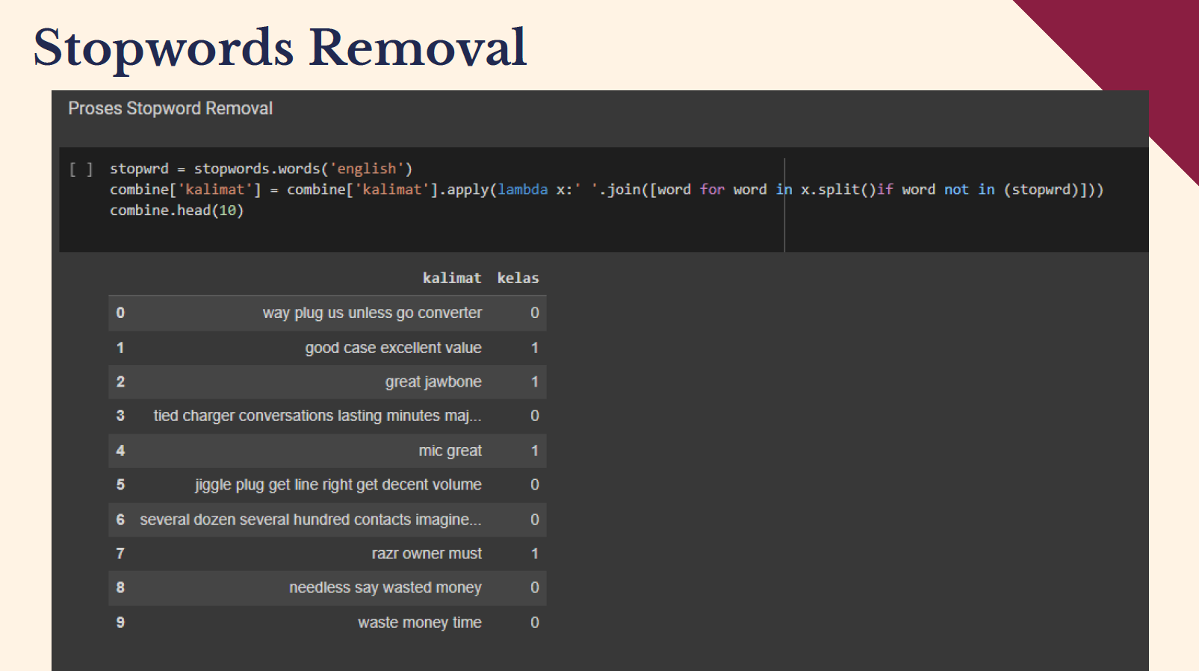Screen dimensions: 1199x671
Task: Run the stopword removal code cell
Action: 81,169
